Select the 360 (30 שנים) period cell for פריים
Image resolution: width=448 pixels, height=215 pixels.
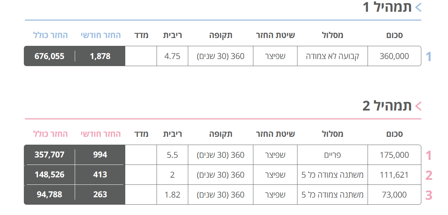220,155
